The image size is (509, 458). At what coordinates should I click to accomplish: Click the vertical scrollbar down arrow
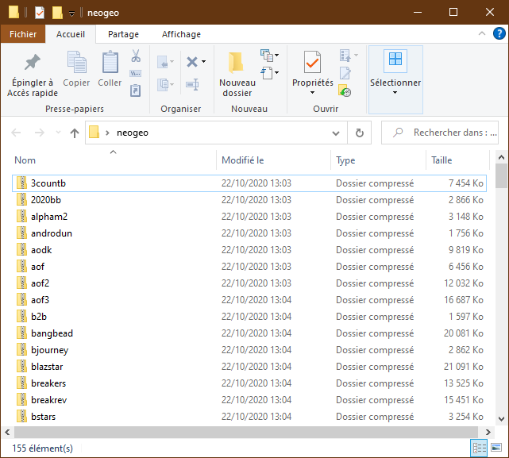click(x=502, y=419)
